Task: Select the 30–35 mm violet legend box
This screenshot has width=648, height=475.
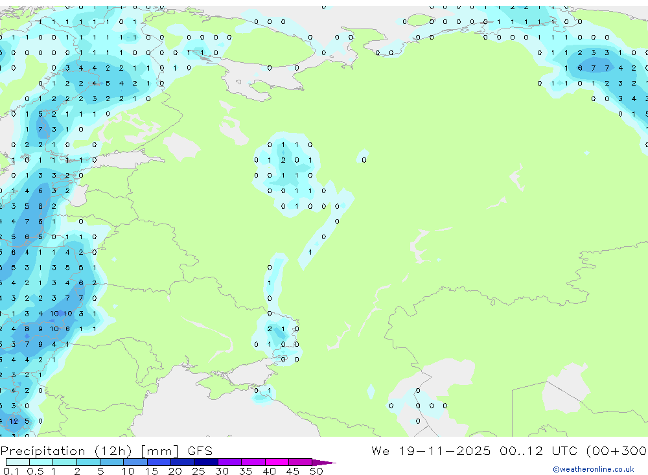Action: [x=230, y=462]
